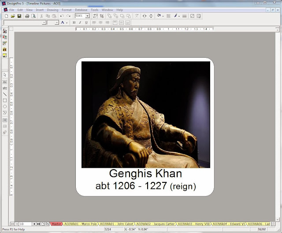Select the barcode tool
282x233 pixels.
(x=5, y=120)
